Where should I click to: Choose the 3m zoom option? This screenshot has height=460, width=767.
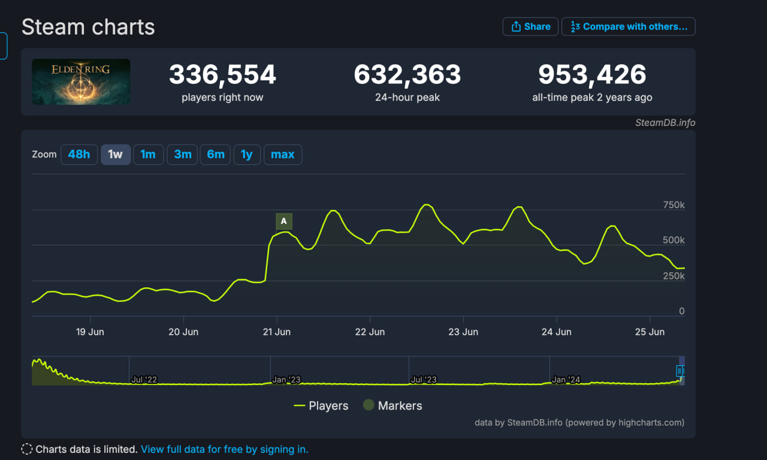[x=183, y=155]
